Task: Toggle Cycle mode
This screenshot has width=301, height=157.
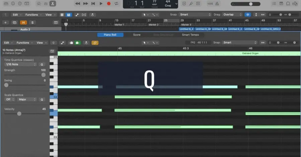Action: tap(116, 3)
